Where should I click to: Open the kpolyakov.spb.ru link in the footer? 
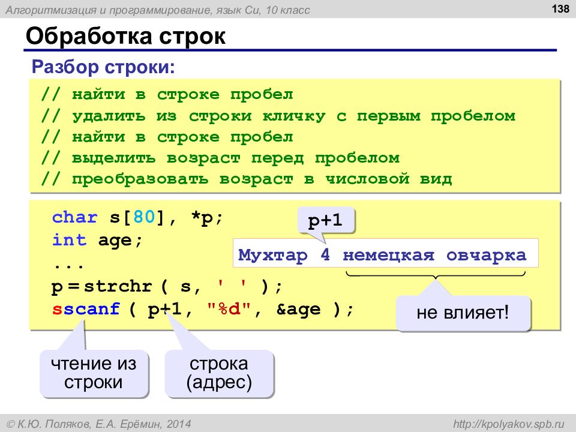click(508, 424)
